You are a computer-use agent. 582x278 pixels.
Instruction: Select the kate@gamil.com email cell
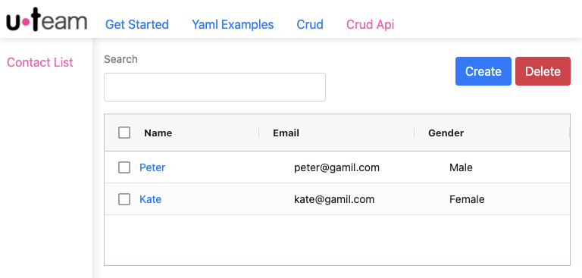(x=334, y=199)
